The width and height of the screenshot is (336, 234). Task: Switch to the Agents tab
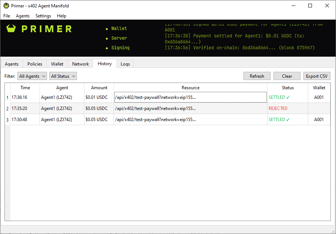(11, 64)
